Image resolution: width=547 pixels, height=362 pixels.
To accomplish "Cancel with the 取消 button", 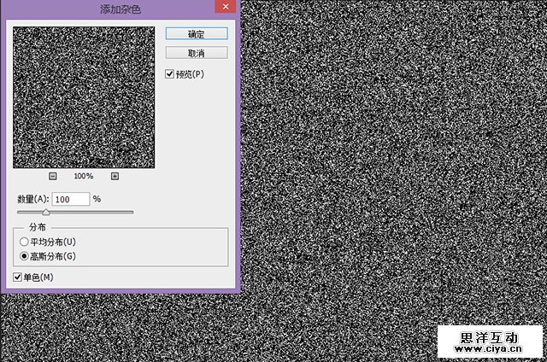I will coord(197,53).
